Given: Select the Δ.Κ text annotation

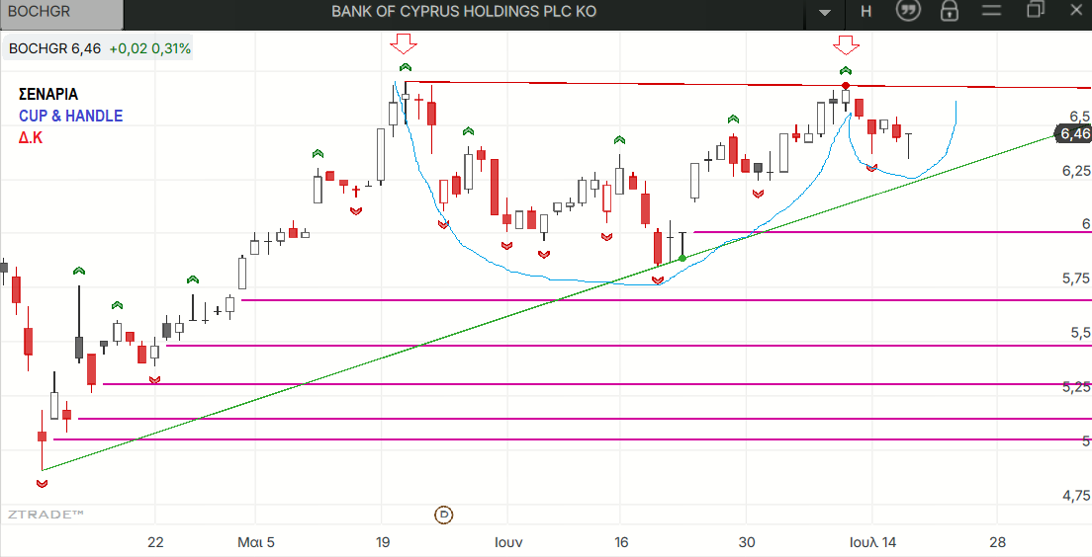Looking at the screenshot, I should click(x=31, y=137).
